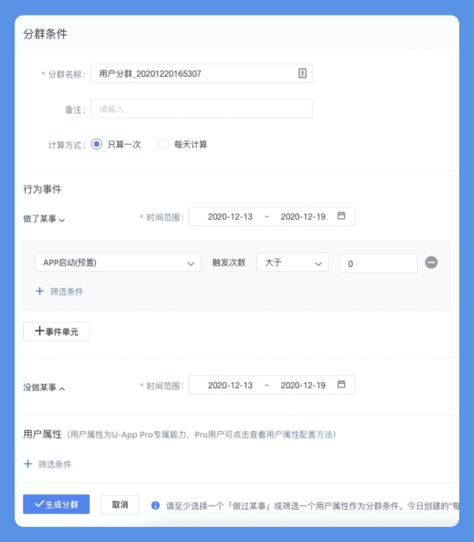The width and height of the screenshot is (474, 542).
Task: Select the 每天计算 radio option
Action: point(163,144)
